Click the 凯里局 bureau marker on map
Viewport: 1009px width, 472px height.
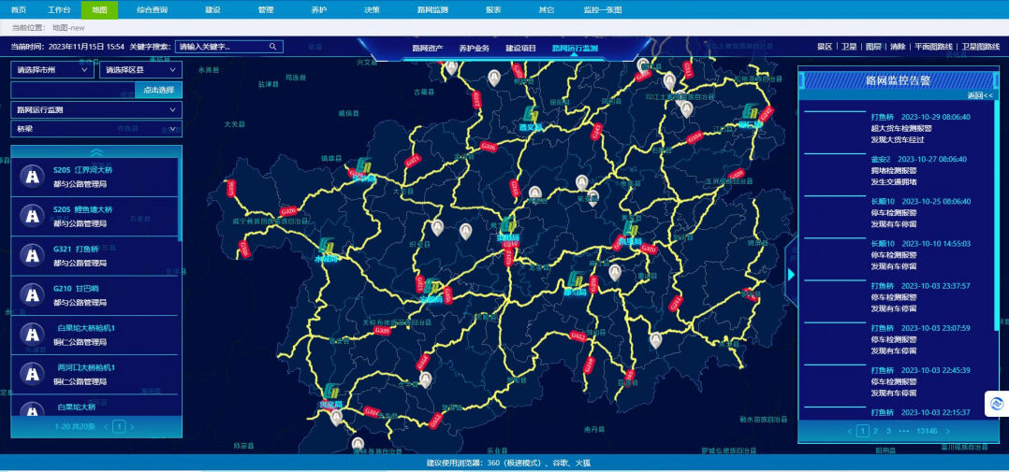(x=631, y=233)
